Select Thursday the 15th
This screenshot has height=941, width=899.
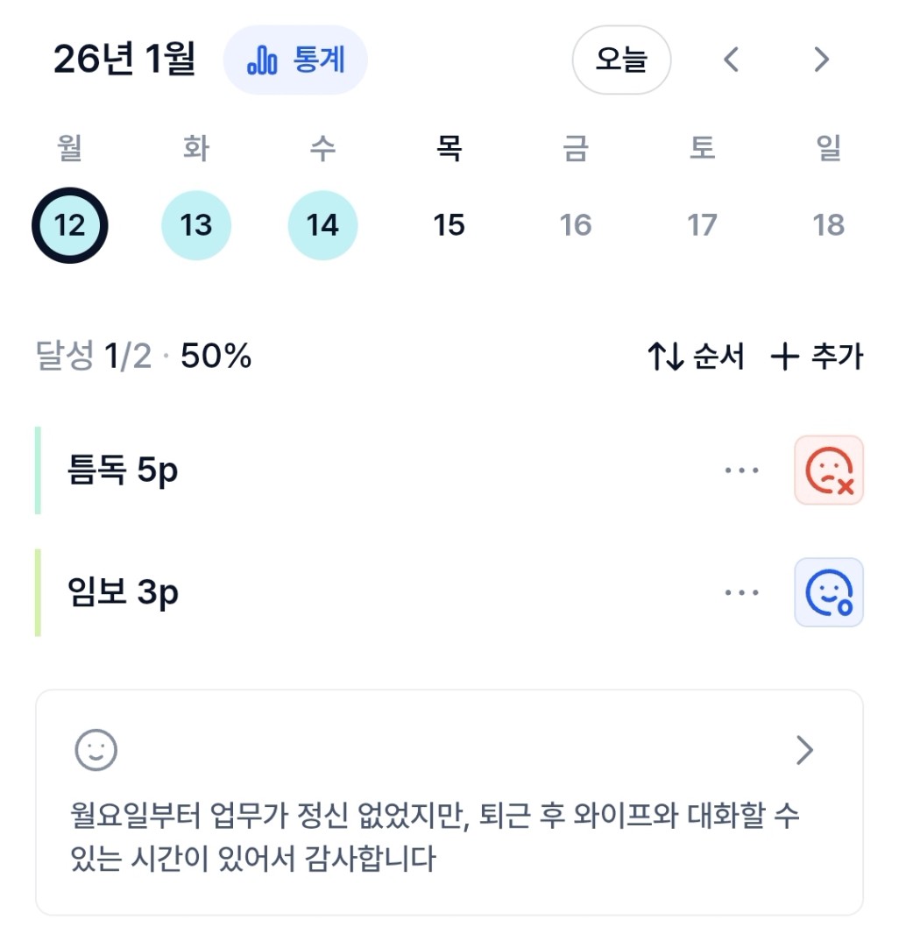(x=449, y=225)
